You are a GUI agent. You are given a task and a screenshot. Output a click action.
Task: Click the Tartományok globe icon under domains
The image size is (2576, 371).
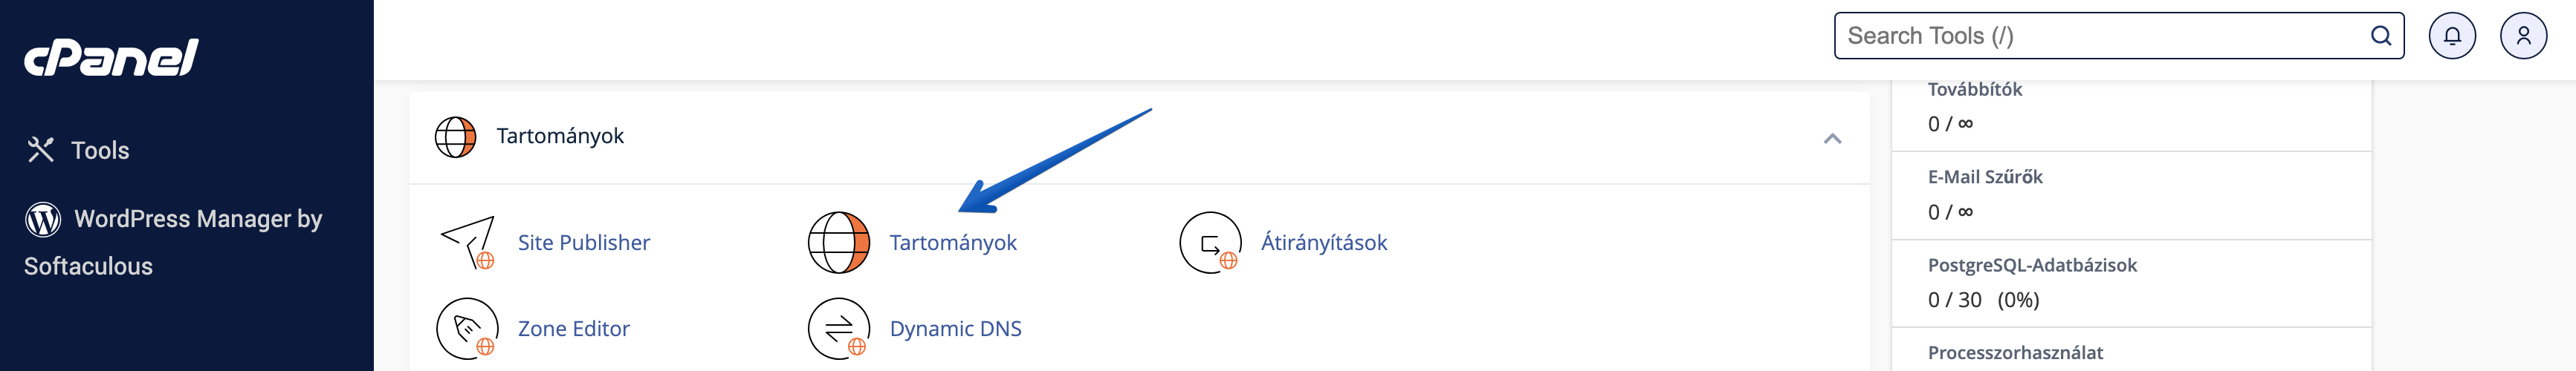(839, 243)
